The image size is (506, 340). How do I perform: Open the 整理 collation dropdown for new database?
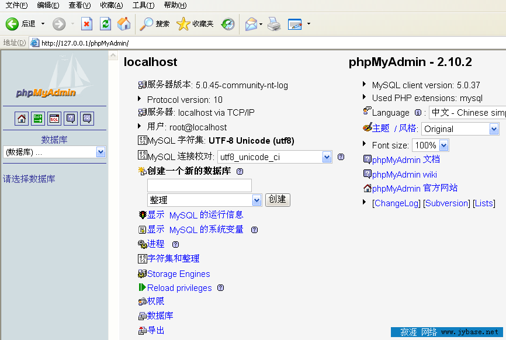(205, 200)
